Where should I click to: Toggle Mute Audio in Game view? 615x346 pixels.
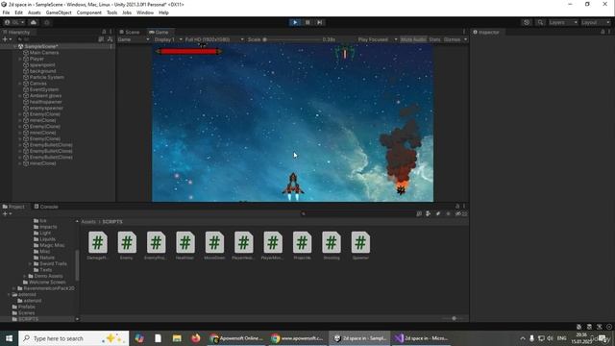click(413, 39)
